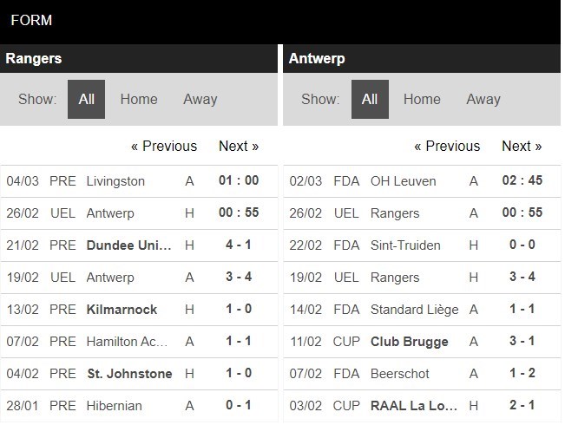Viewport: 565px width, 425px height.
Task: Select the Standard Liège fixture
Action: [x=414, y=310]
